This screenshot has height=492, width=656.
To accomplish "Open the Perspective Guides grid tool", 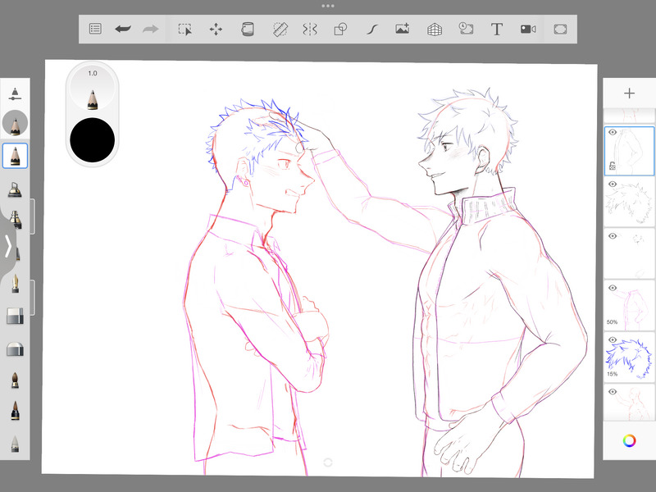I will (435, 30).
